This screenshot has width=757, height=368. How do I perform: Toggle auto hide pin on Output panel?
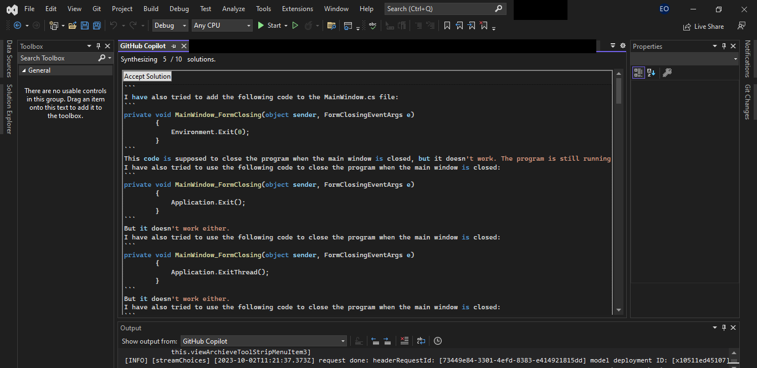pos(724,328)
